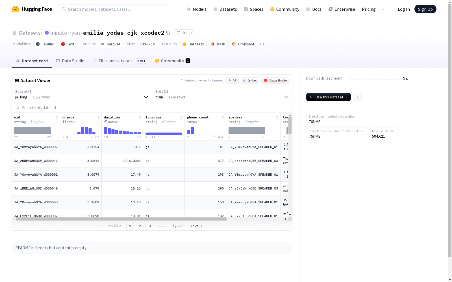Image resolution: width=452 pixels, height=282 pixels.
Task: Focus the global search field
Action: coord(113,9)
